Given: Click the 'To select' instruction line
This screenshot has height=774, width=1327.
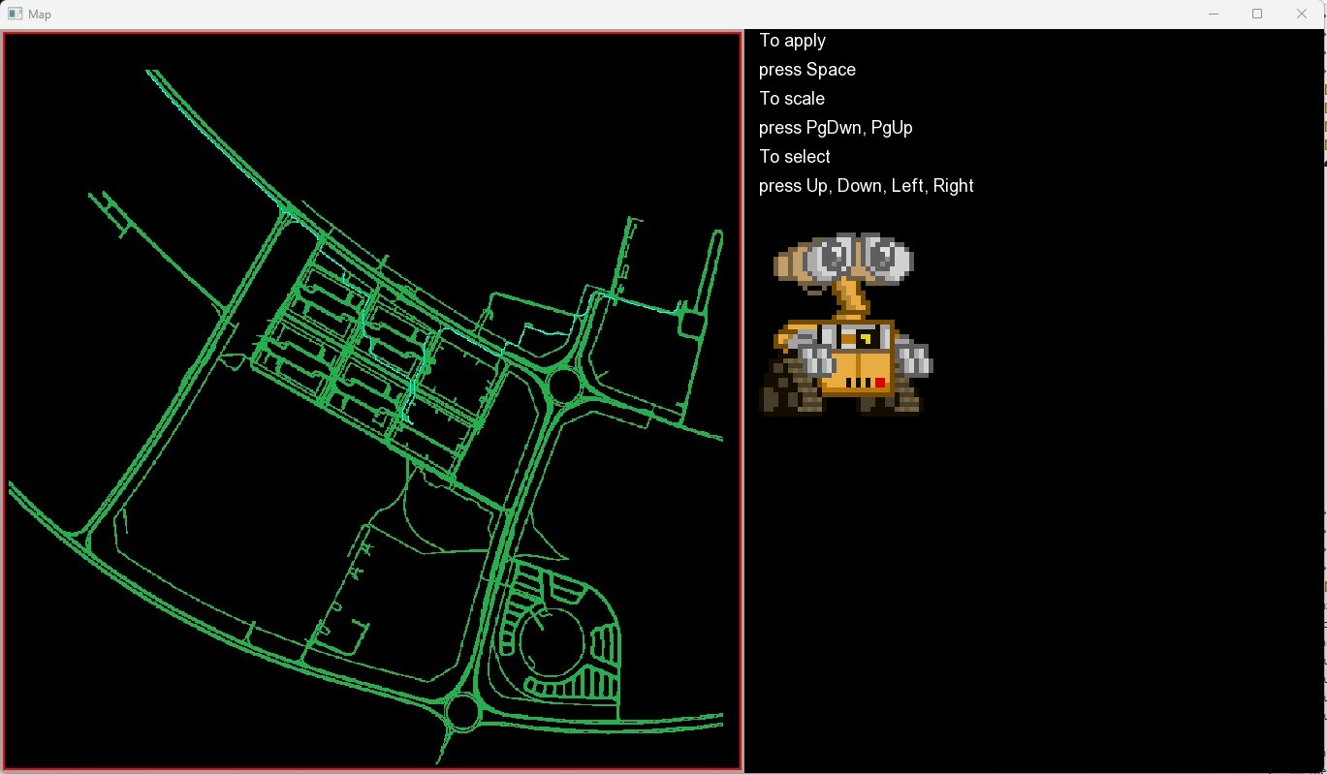Looking at the screenshot, I should 794,156.
